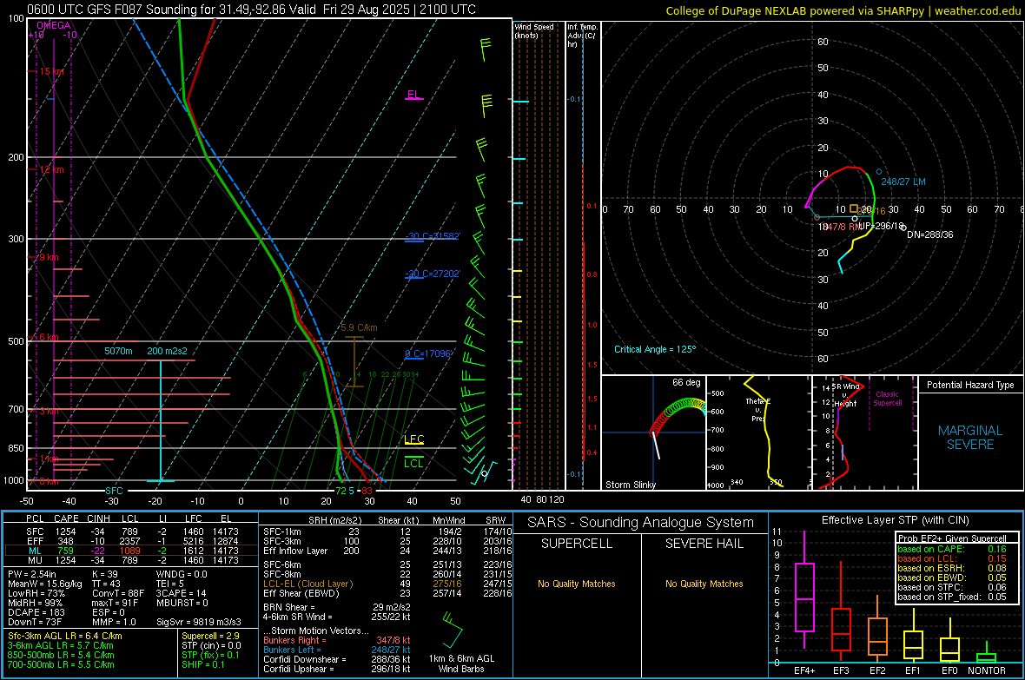Click the 248/27 LM hodograph label

(903, 182)
